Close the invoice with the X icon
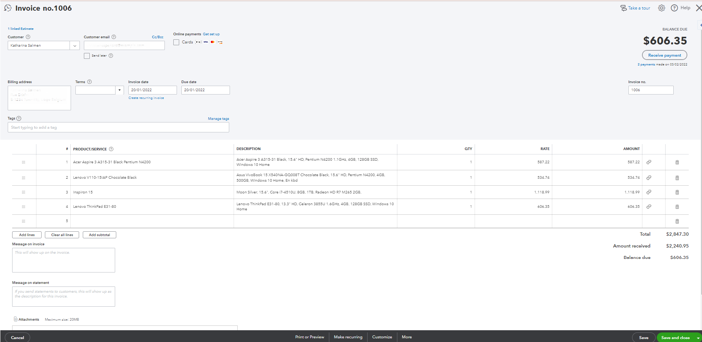 point(699,8)
